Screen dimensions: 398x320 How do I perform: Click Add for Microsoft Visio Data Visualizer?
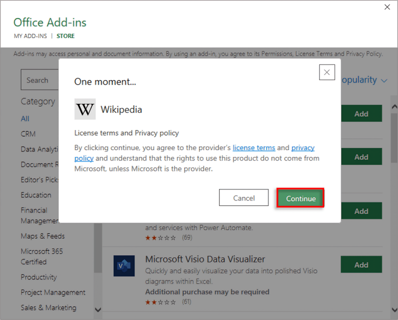pos(361,265)
